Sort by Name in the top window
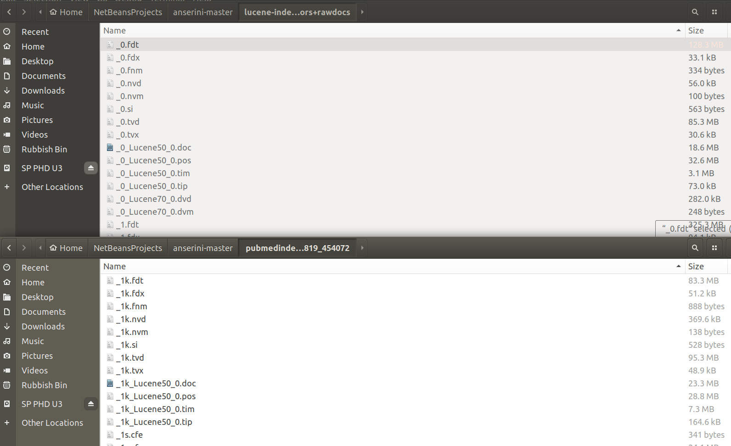The height and width of the screenshot is (446, 731). [392, 30]
